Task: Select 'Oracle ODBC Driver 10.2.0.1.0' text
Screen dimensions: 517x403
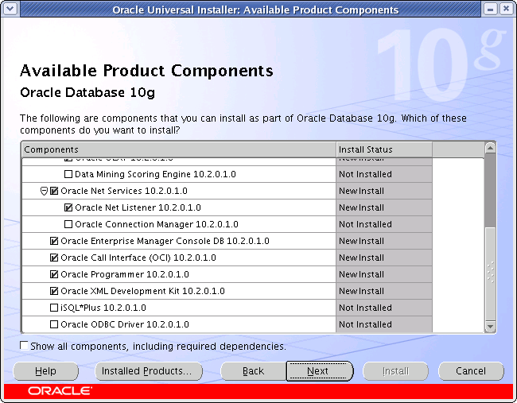Action: coord(125,324)
